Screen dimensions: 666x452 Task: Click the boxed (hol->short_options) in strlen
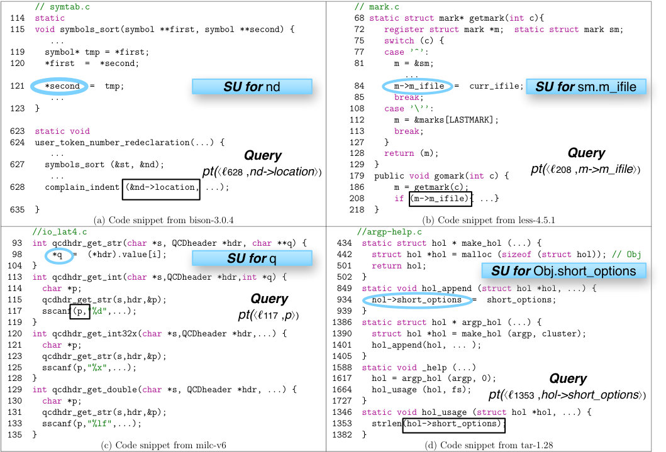[x=453, y=424]
